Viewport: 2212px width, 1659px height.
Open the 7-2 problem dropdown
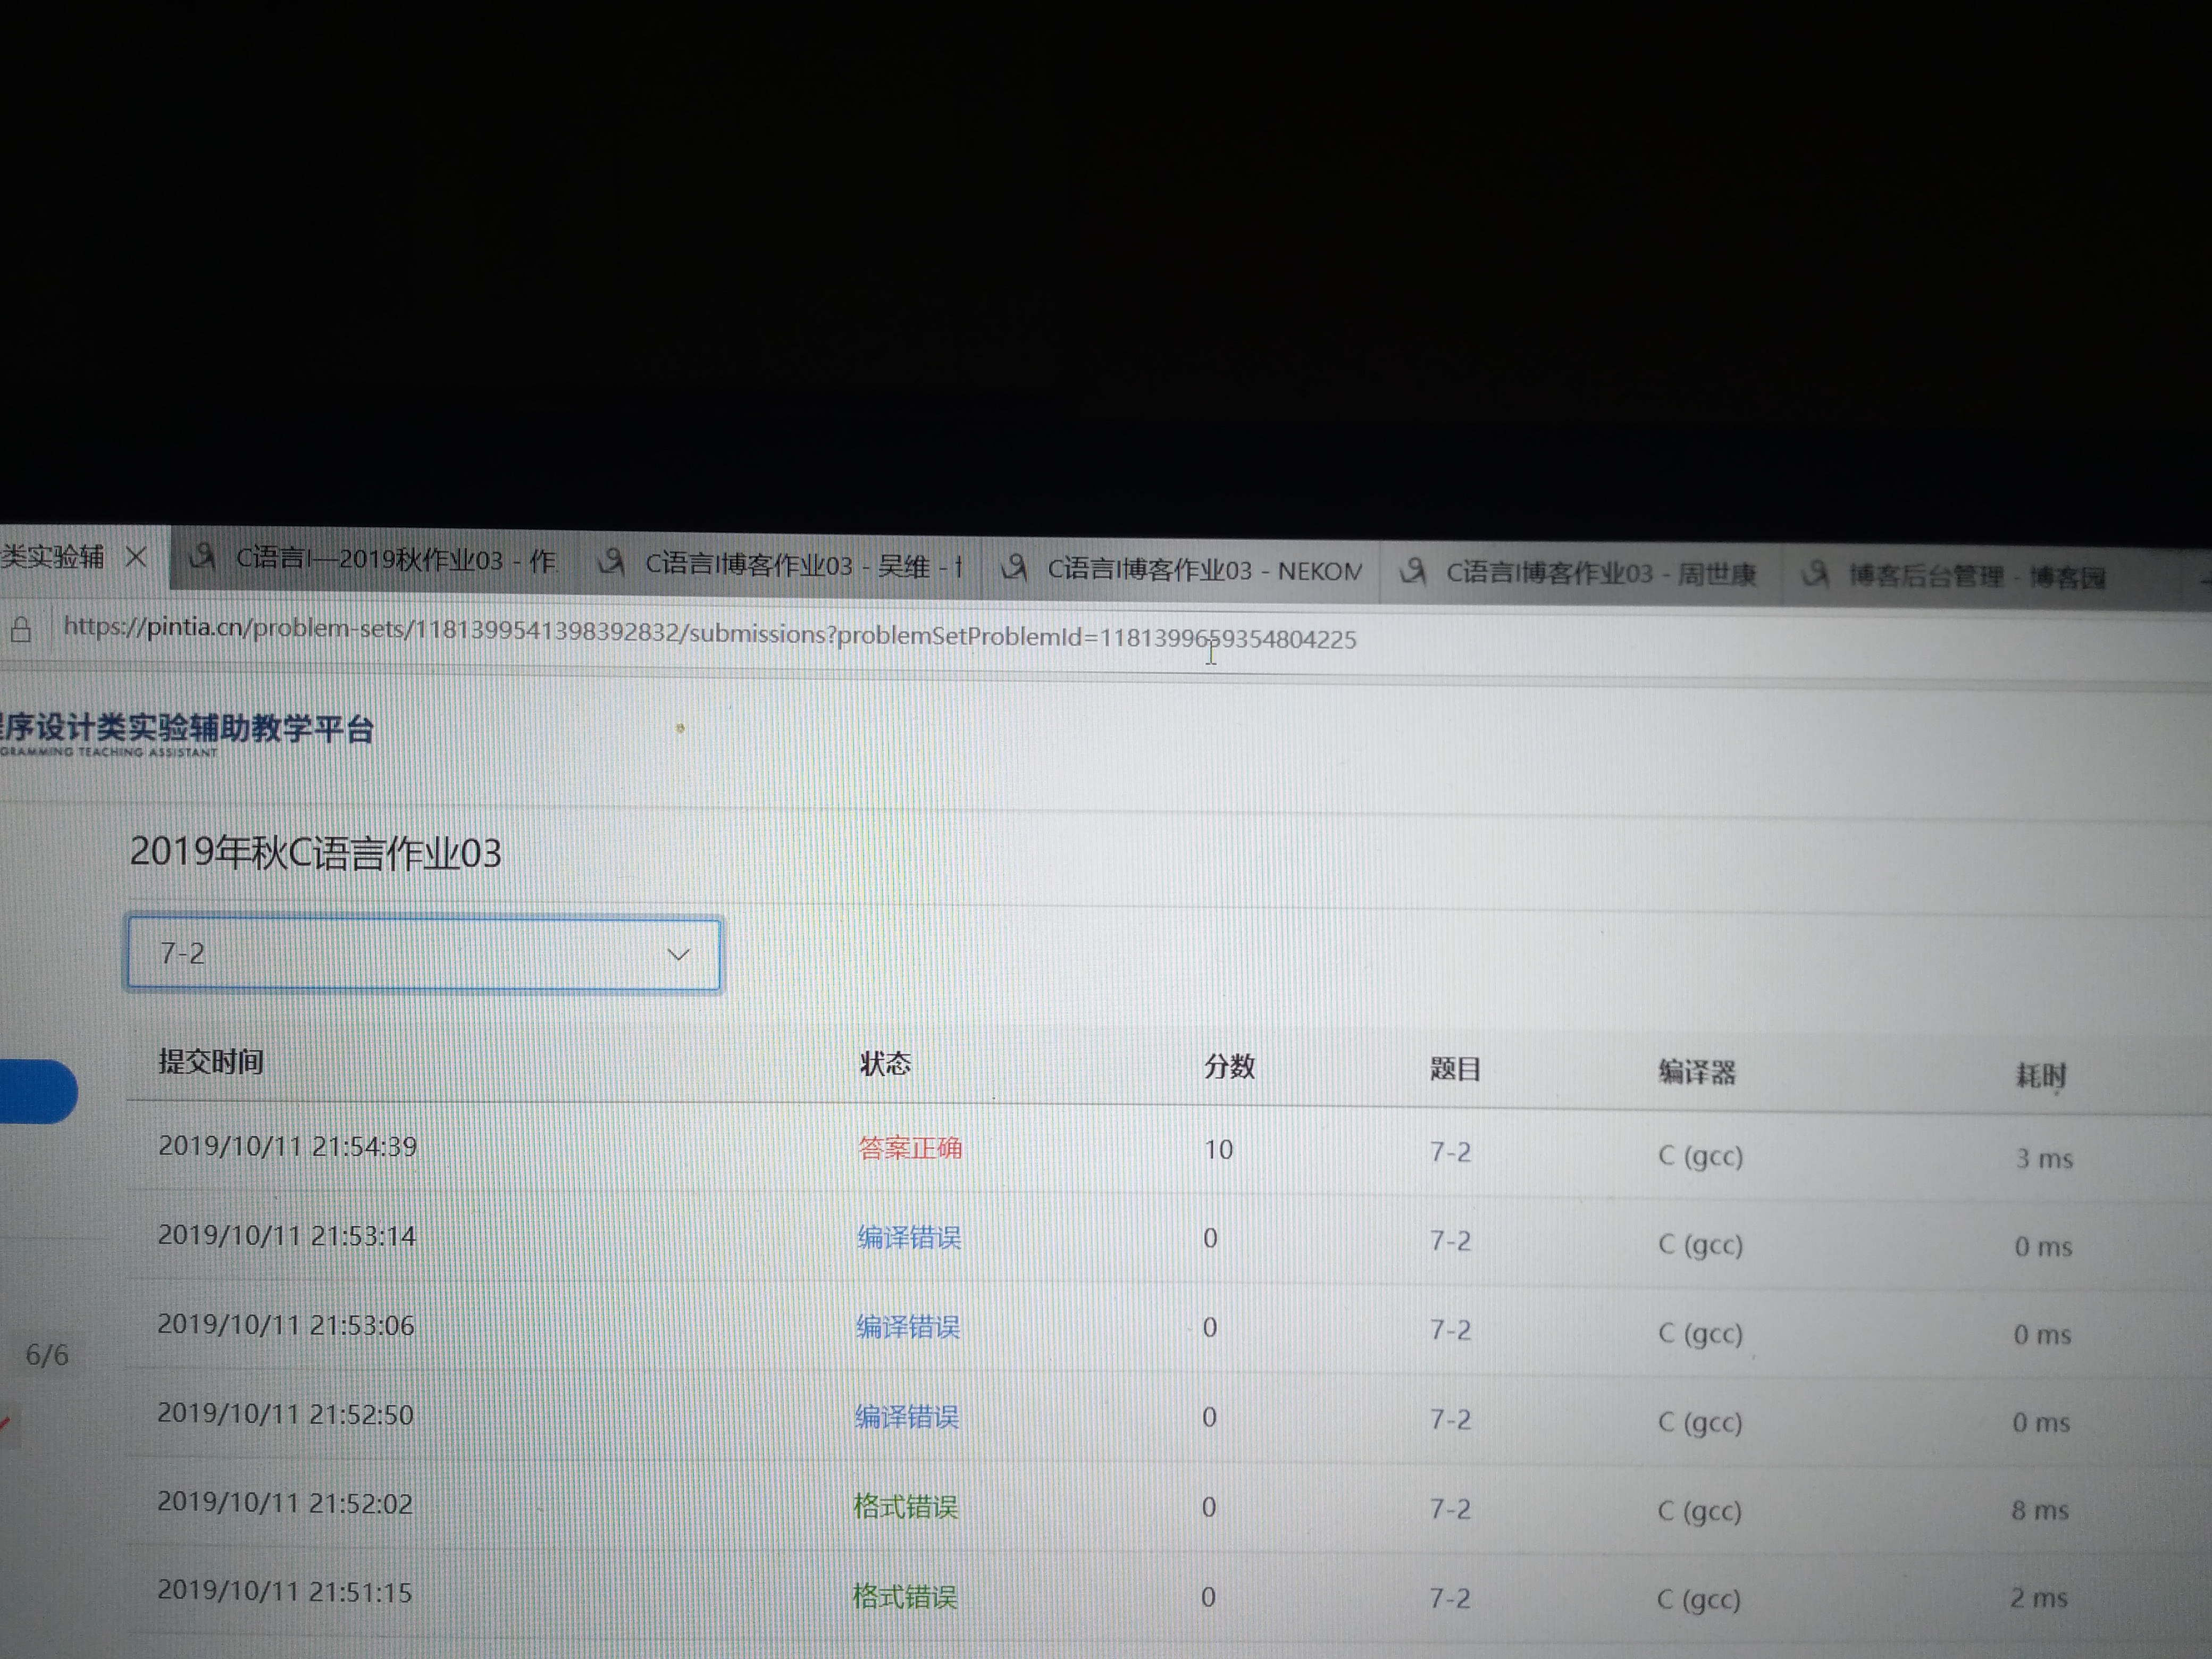(423, 953)
